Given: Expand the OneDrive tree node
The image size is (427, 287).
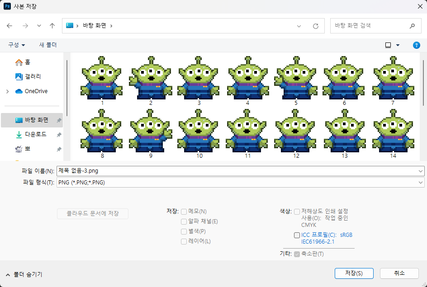Looking at the screenshot, I should (x=7, y=91).
